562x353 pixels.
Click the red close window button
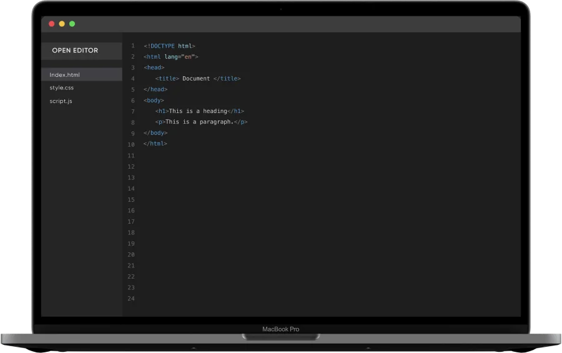pyautogui.click(x=52, y=24)
